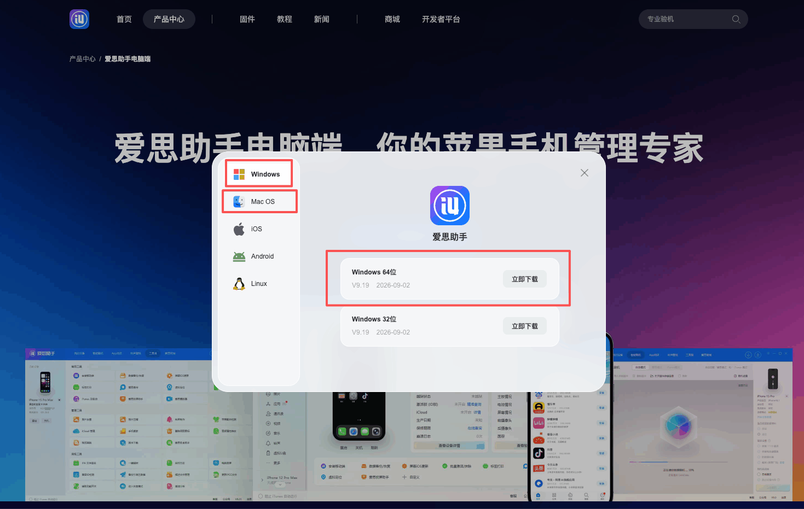
Task: Click the search magnifier icon
Action: click(x=736, y=19)
